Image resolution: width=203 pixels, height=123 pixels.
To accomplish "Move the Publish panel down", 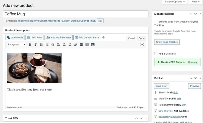I will click(196, 78).
